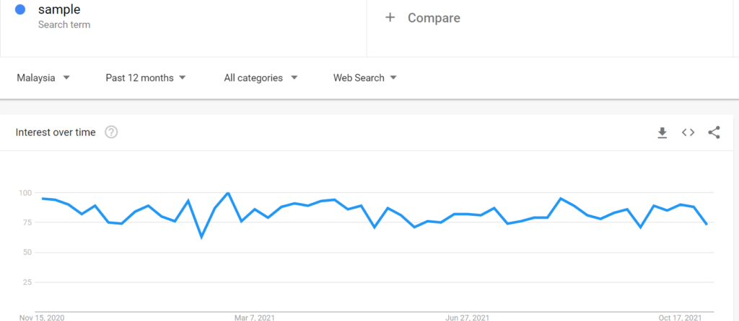Click the blue dot beside sample
Screen dimensions: 739x321
[x=20, y=10]
